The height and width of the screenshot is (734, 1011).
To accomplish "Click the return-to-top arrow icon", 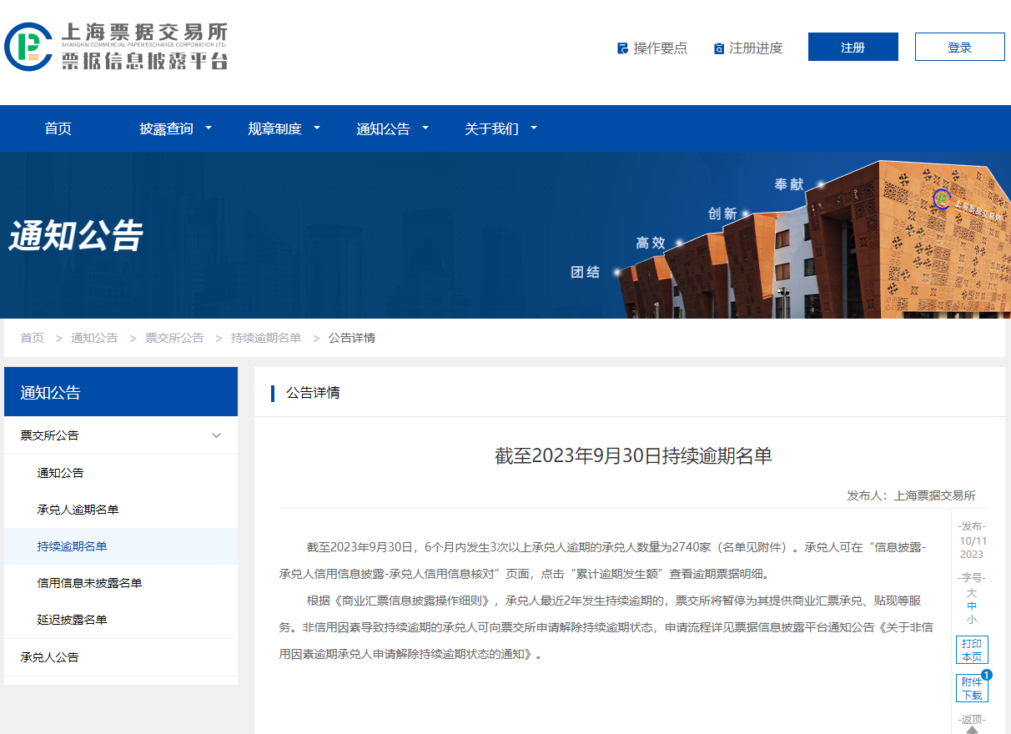I will (972, 730).
